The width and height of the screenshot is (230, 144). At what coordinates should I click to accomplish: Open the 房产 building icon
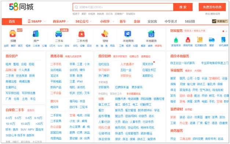coord(36,34)
